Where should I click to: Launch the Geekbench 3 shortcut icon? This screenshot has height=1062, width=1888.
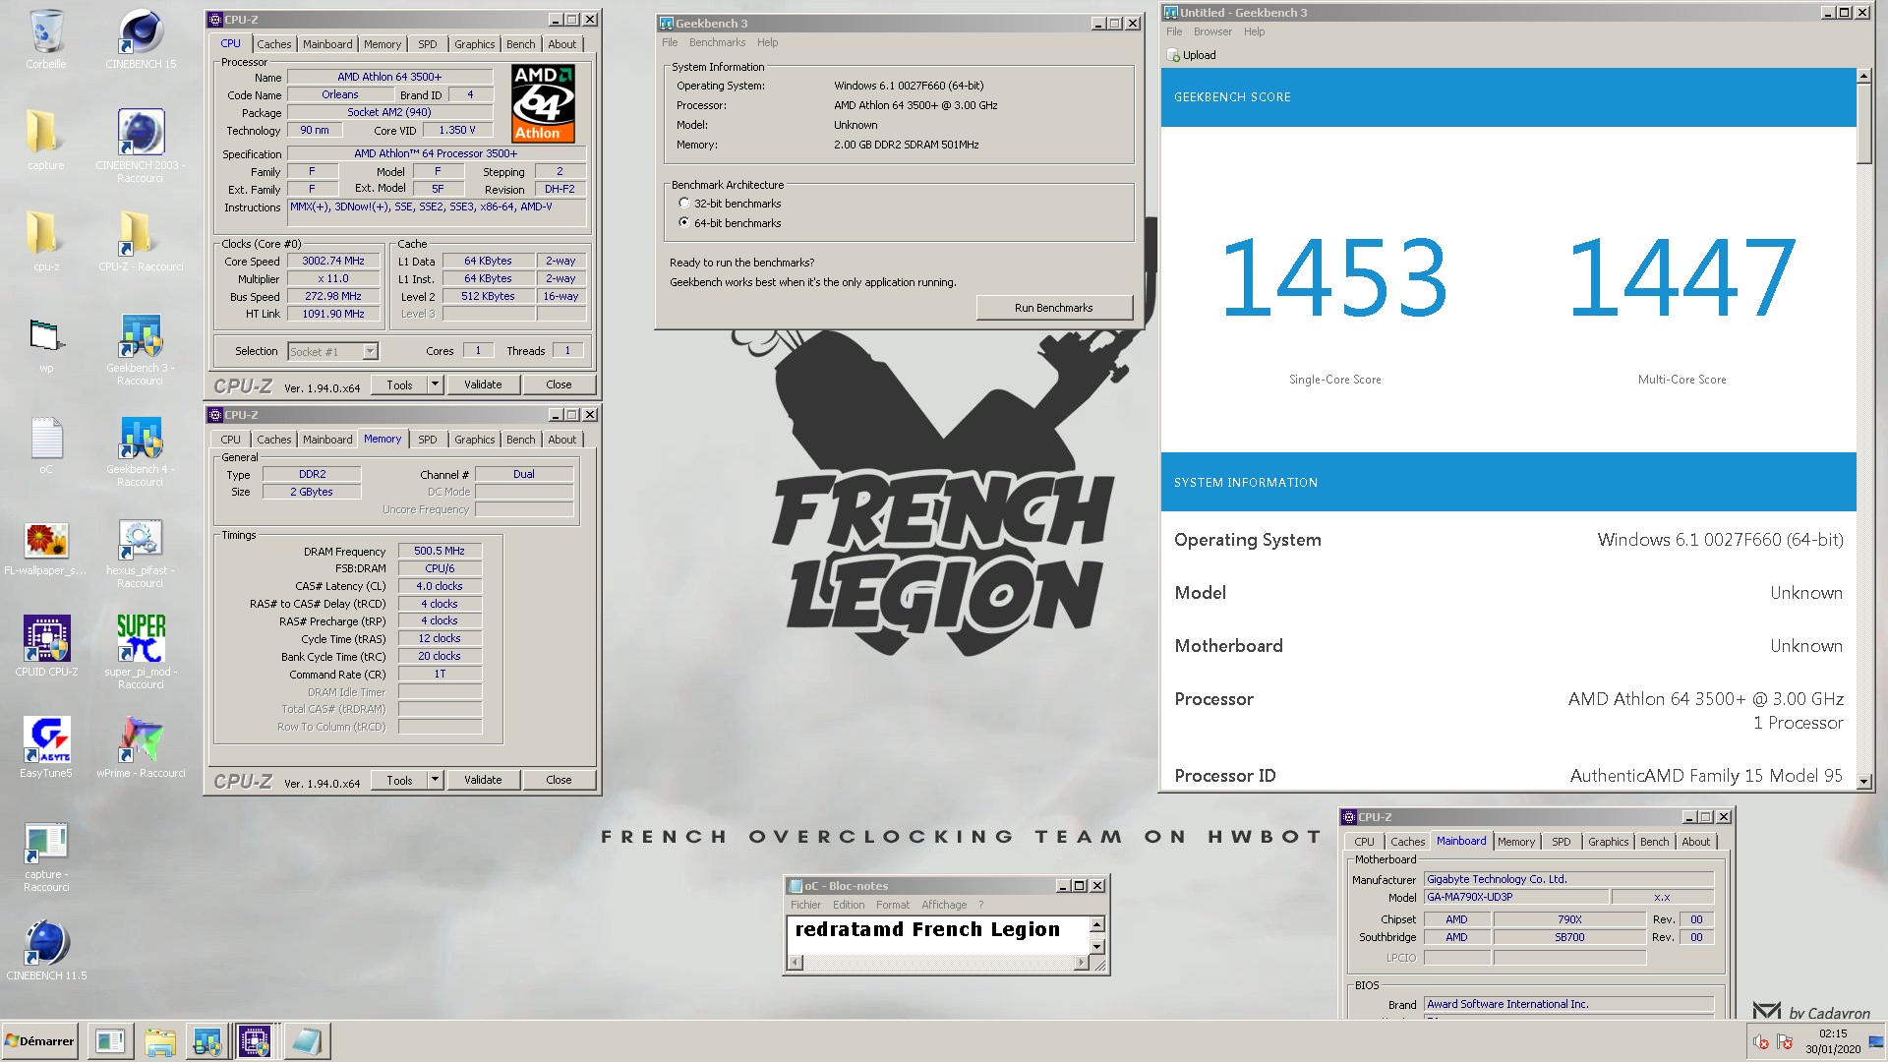coord(141,335)
